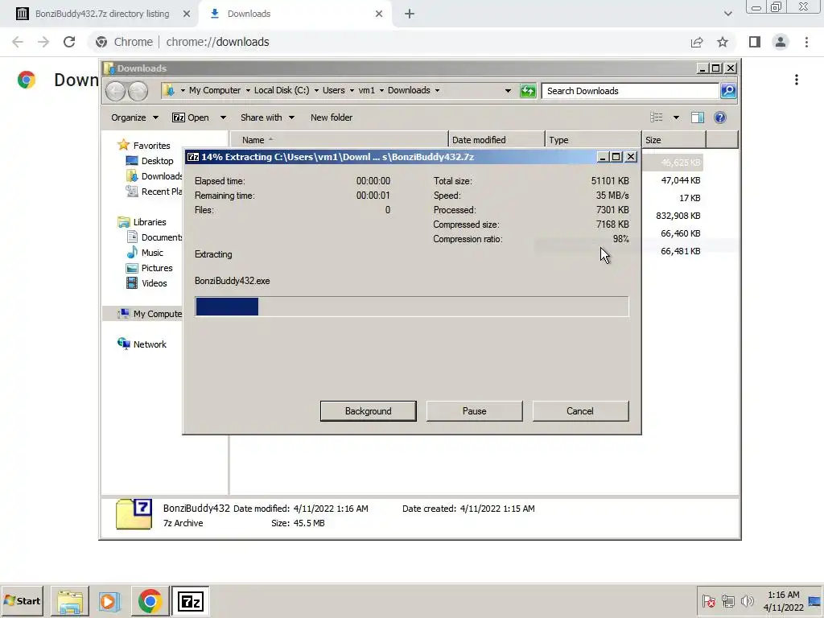Select Recent Places in navigation pane
This screenshot has width=824, height=618.
(154, 192)
